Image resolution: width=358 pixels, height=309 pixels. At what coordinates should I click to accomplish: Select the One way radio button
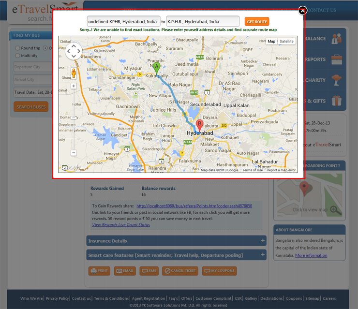[x=45, y=48]
